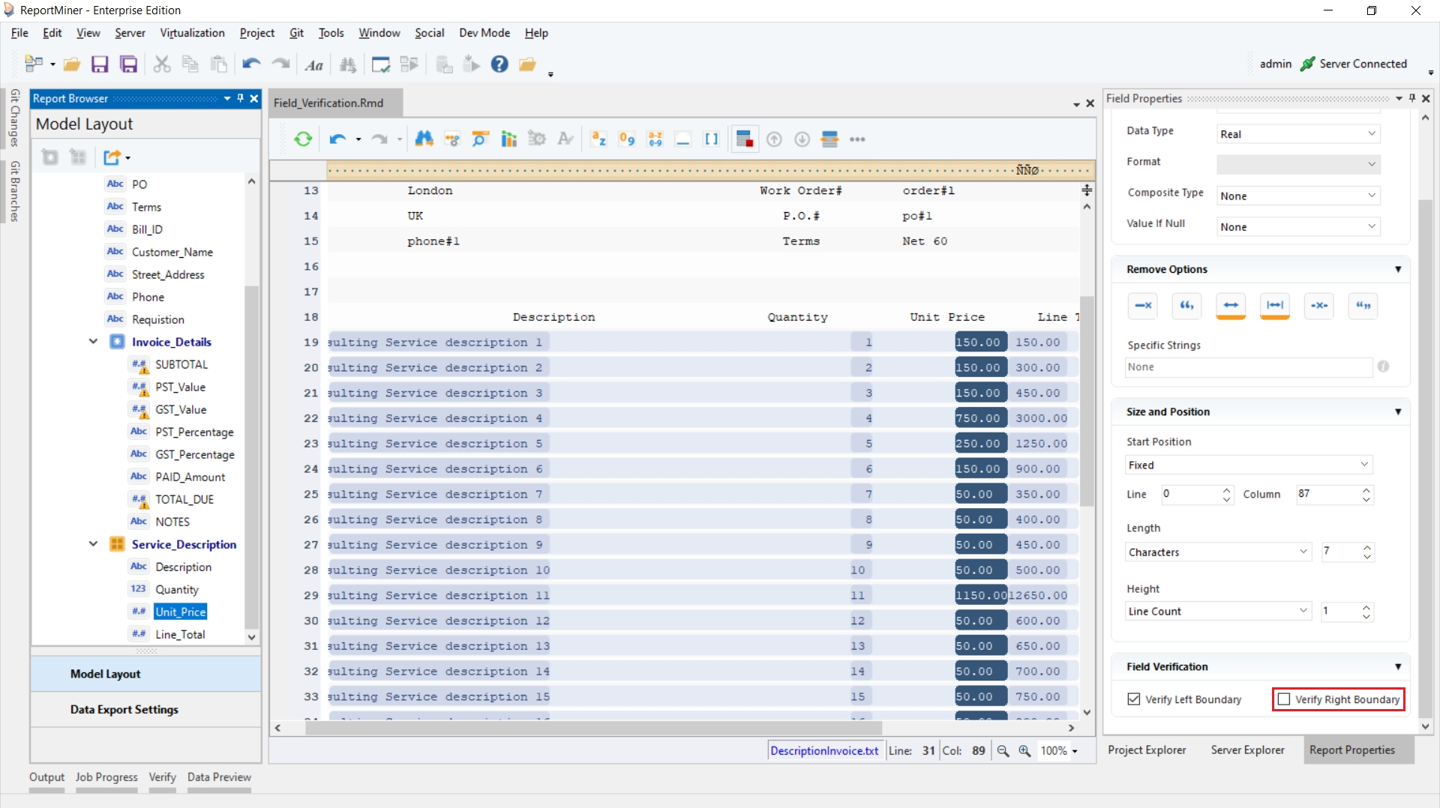Enable the Verify Right Boundary checkbox
The width and height of the screenshot is (1440, 808).
(x=1284, y=699)
